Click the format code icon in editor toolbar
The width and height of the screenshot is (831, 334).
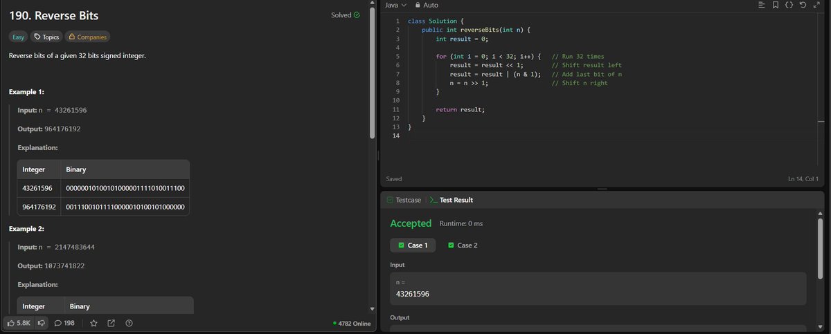(762, 5)
